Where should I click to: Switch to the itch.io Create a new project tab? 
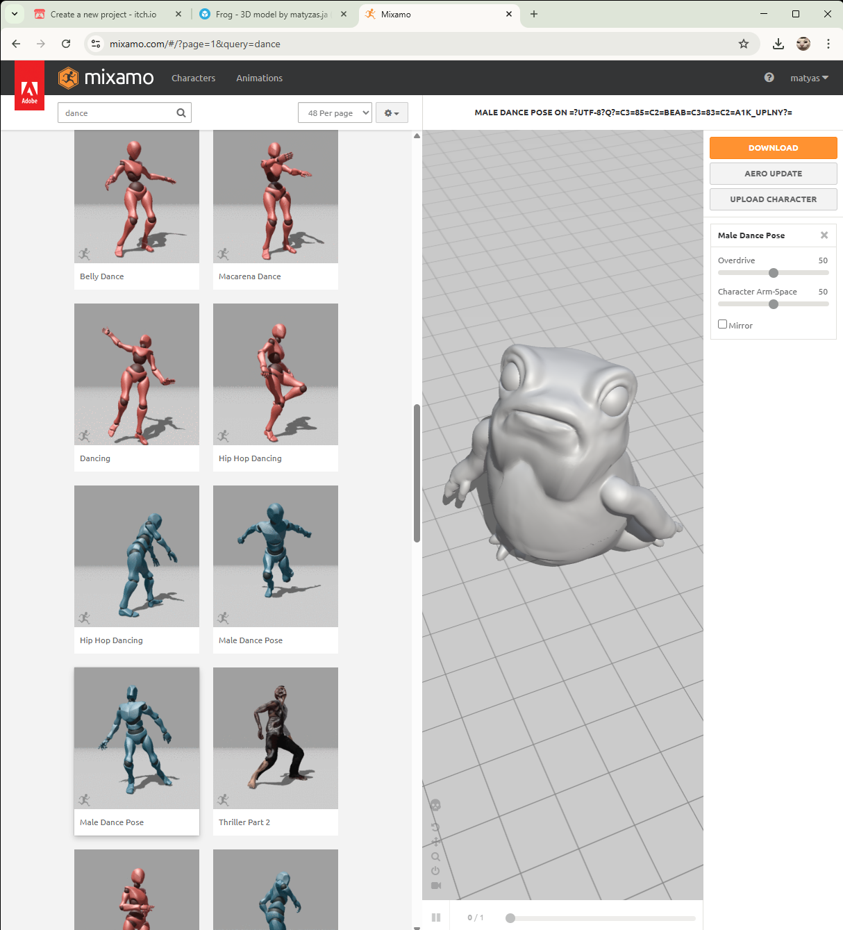[103, 14]
